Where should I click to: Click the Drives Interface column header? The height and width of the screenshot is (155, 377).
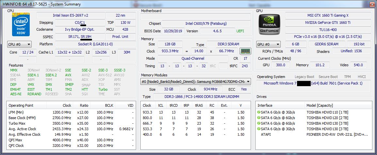pos(280,105)
